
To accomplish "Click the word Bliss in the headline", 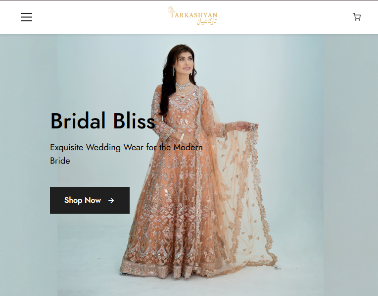I will pyautogui.click(x=134, y=121).
